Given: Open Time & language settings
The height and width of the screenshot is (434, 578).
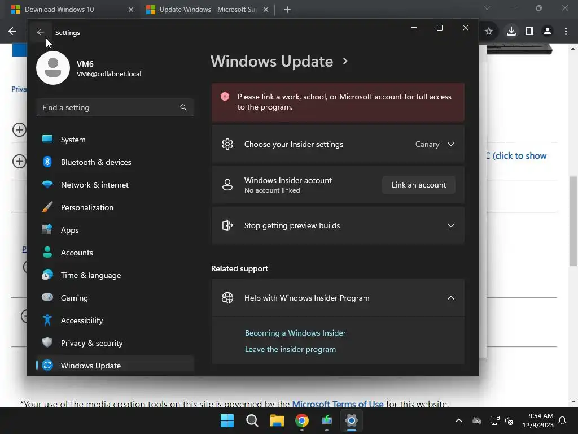Looking at the screenshot, I should pos(115,275).
